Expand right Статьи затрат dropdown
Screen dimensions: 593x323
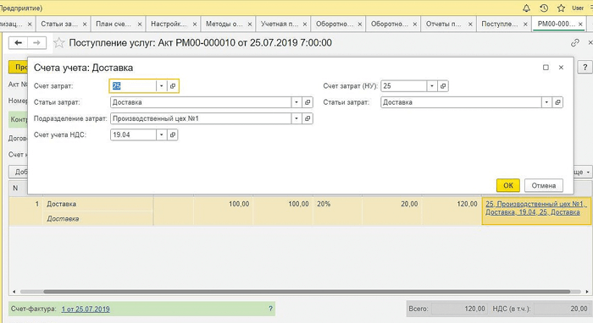[546, 102]
